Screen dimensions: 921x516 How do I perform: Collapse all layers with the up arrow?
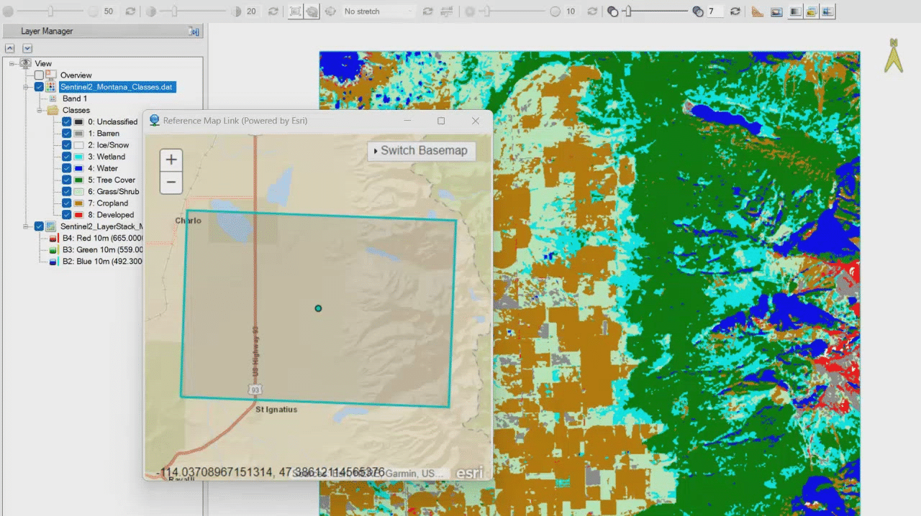click(10, 48)
